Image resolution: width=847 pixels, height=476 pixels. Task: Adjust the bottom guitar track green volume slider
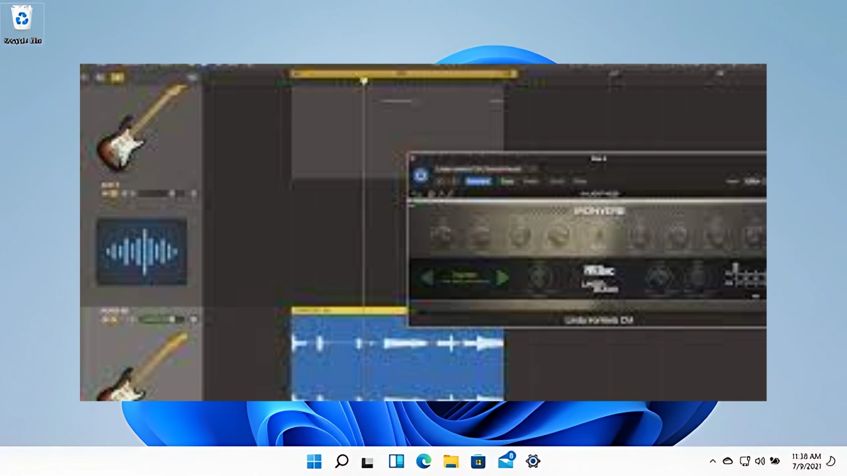pyautogui.click(x=163, y=319)
